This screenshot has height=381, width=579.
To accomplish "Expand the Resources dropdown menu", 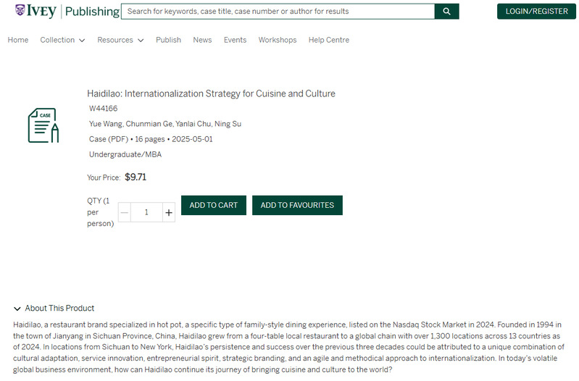I will click(120, 40).
